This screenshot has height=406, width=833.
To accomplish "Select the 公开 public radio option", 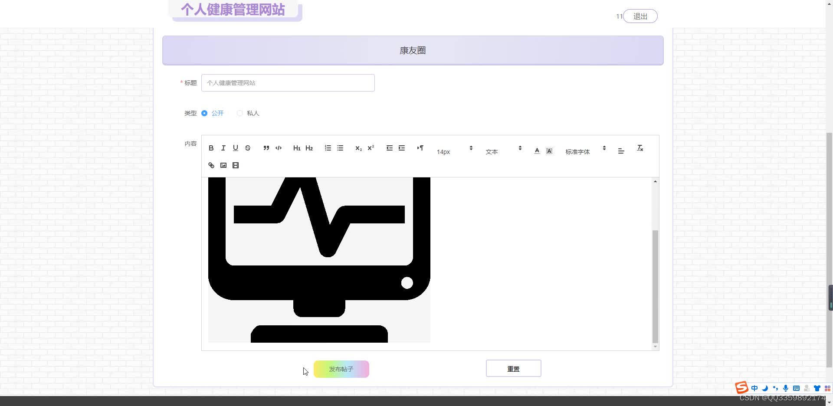I will click(x=213, y=113).
